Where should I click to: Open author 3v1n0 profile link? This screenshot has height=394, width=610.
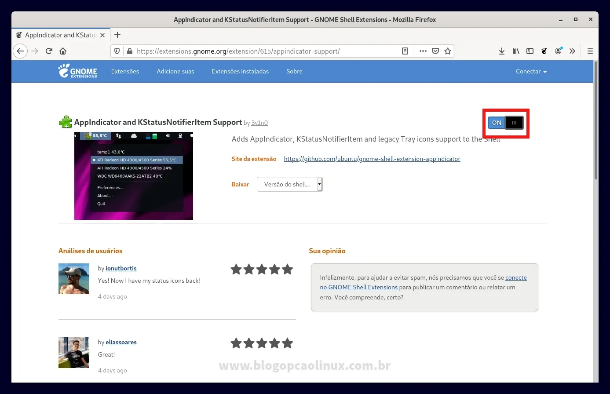tap(259, 123)
